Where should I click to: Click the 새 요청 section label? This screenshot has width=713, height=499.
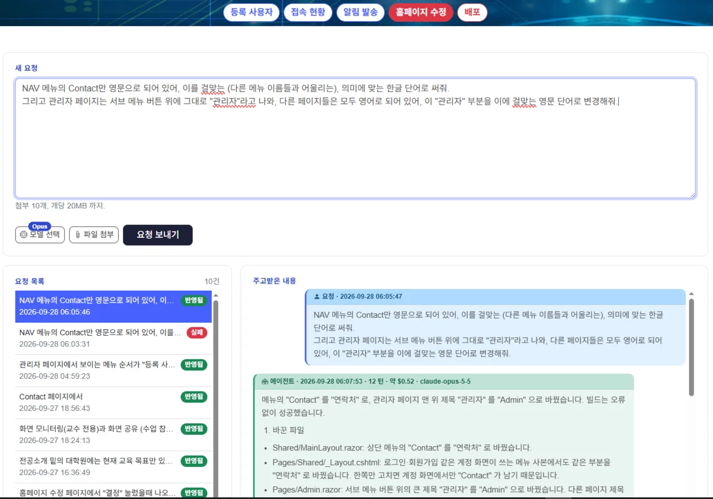click(26, 68)
